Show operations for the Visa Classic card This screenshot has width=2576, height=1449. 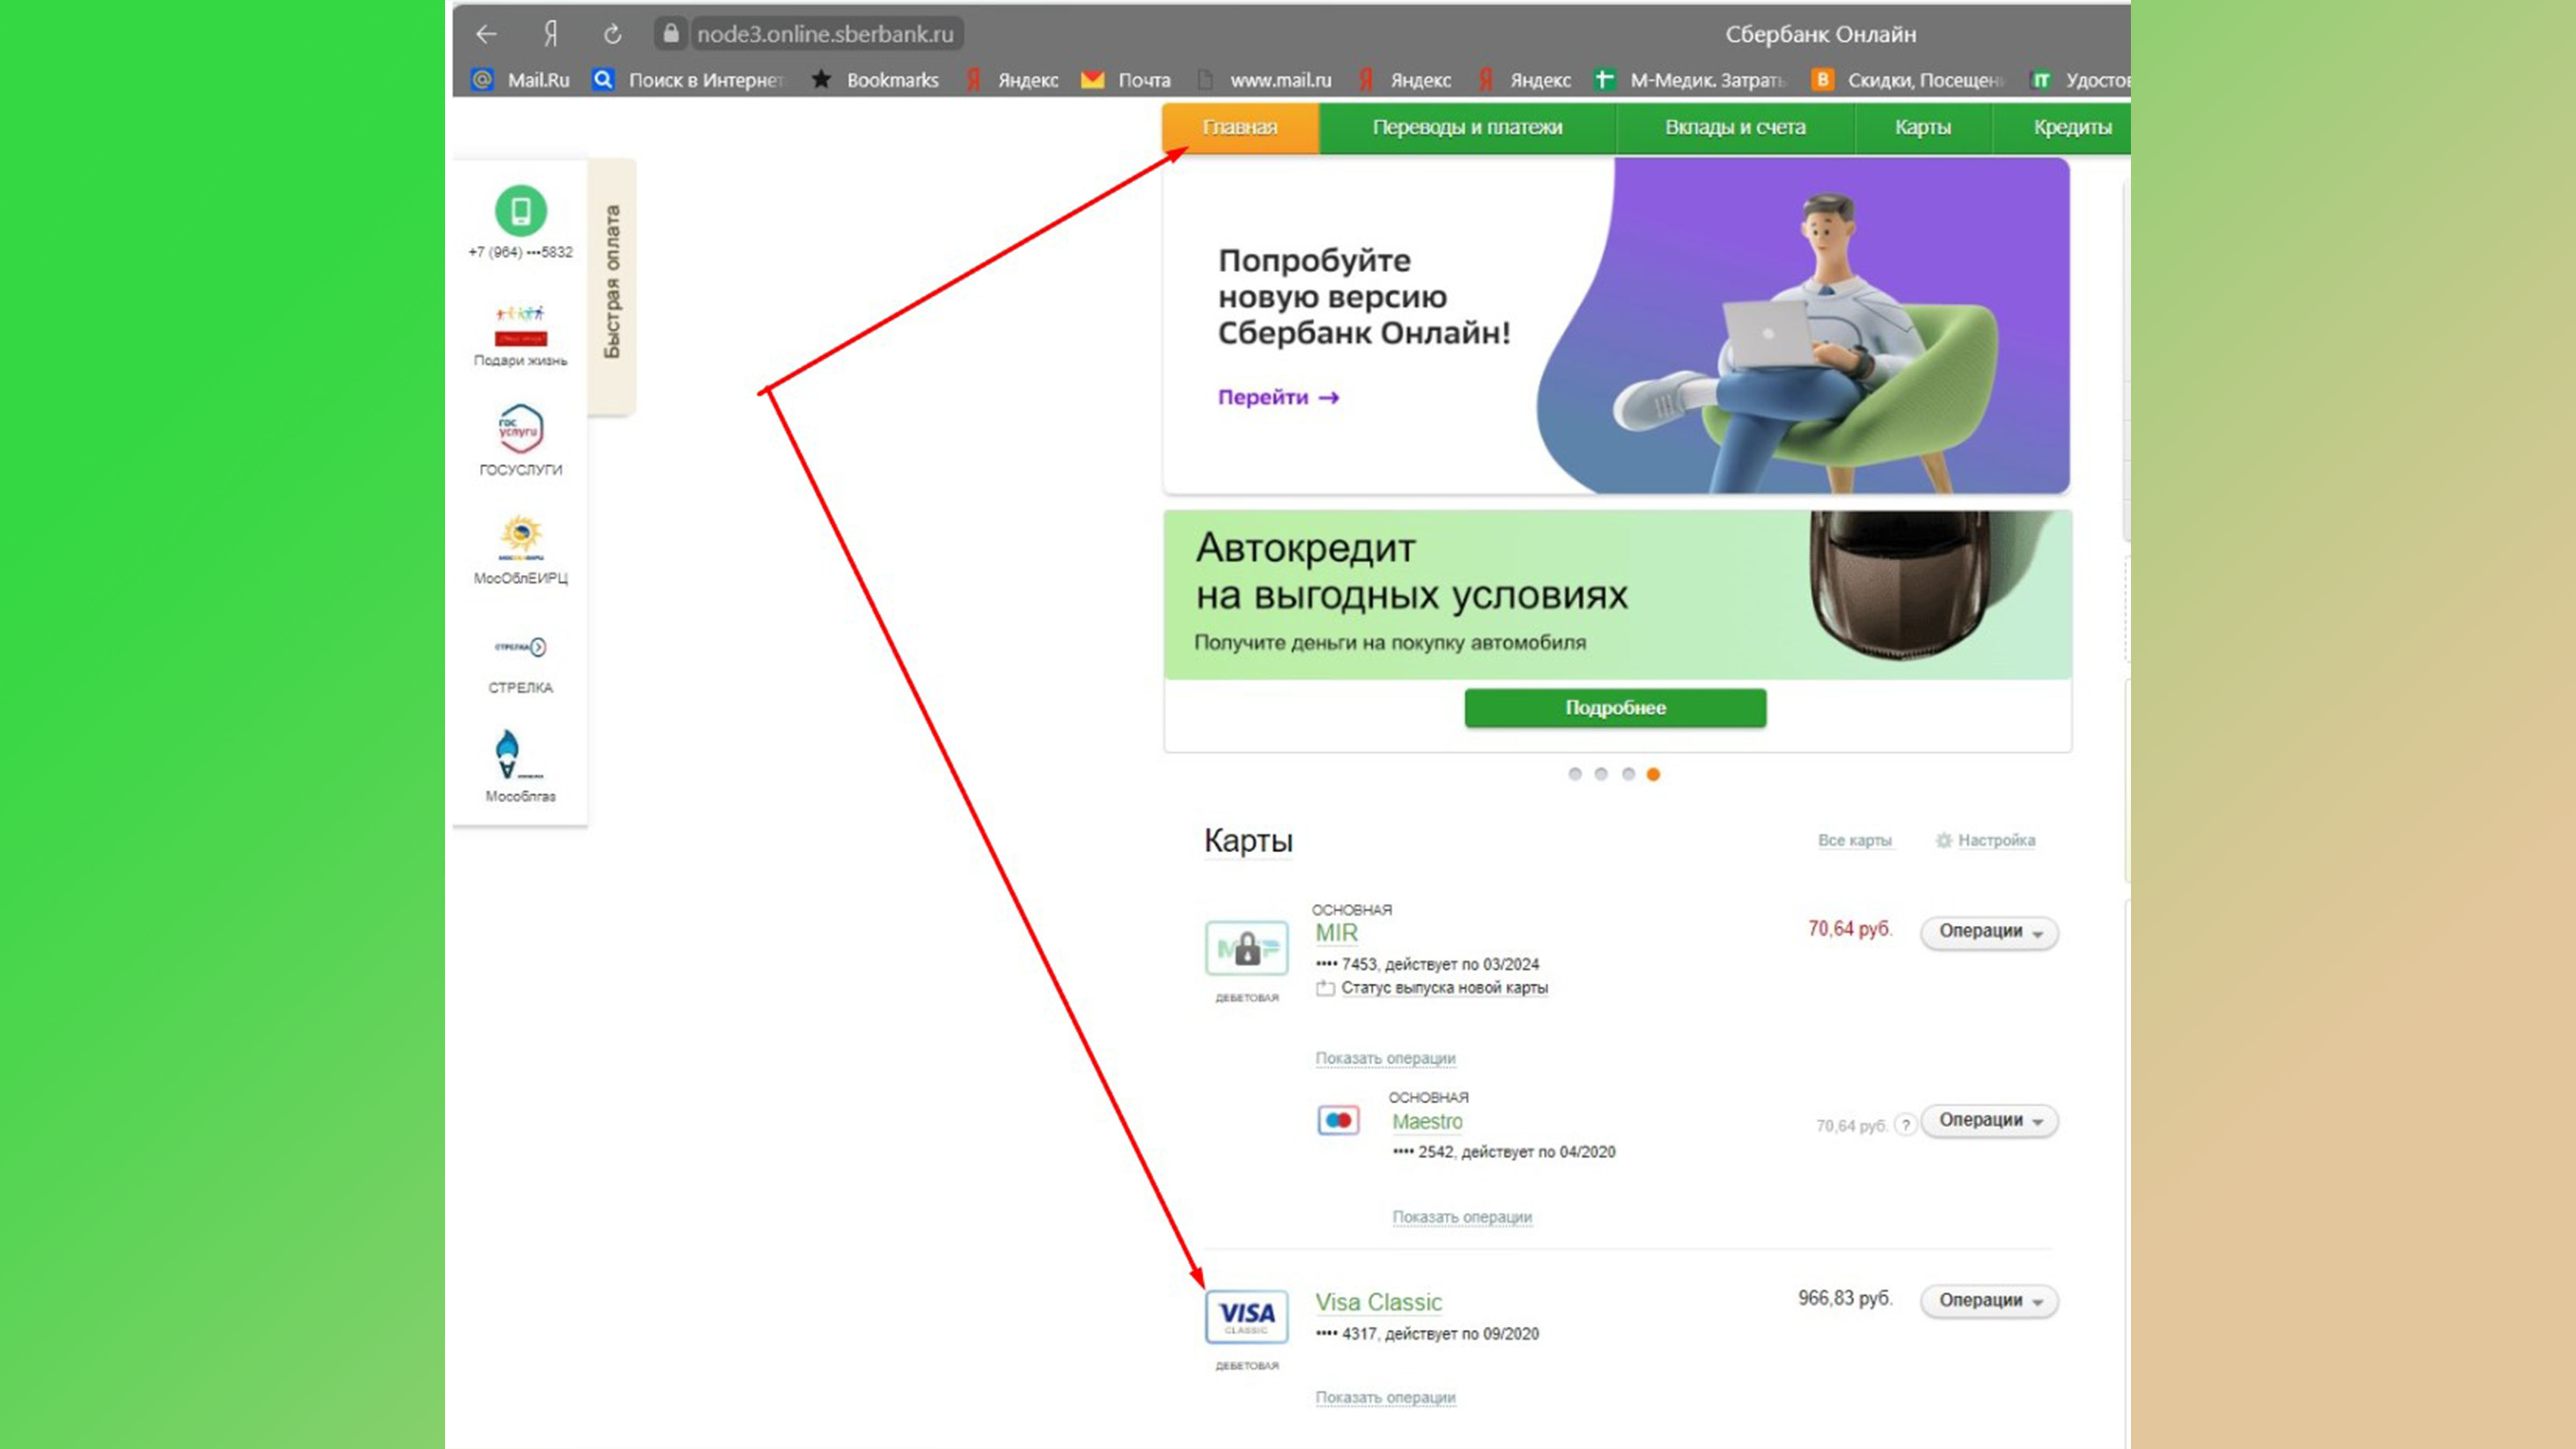[x=1385, y=1398]
